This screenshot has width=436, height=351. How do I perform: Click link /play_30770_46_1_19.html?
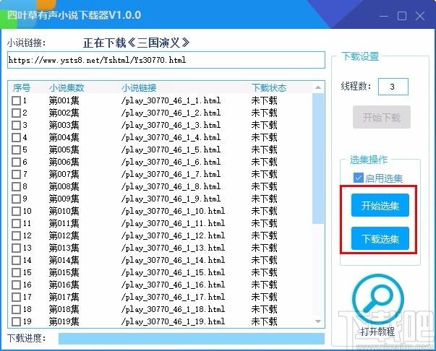[174, 321]
